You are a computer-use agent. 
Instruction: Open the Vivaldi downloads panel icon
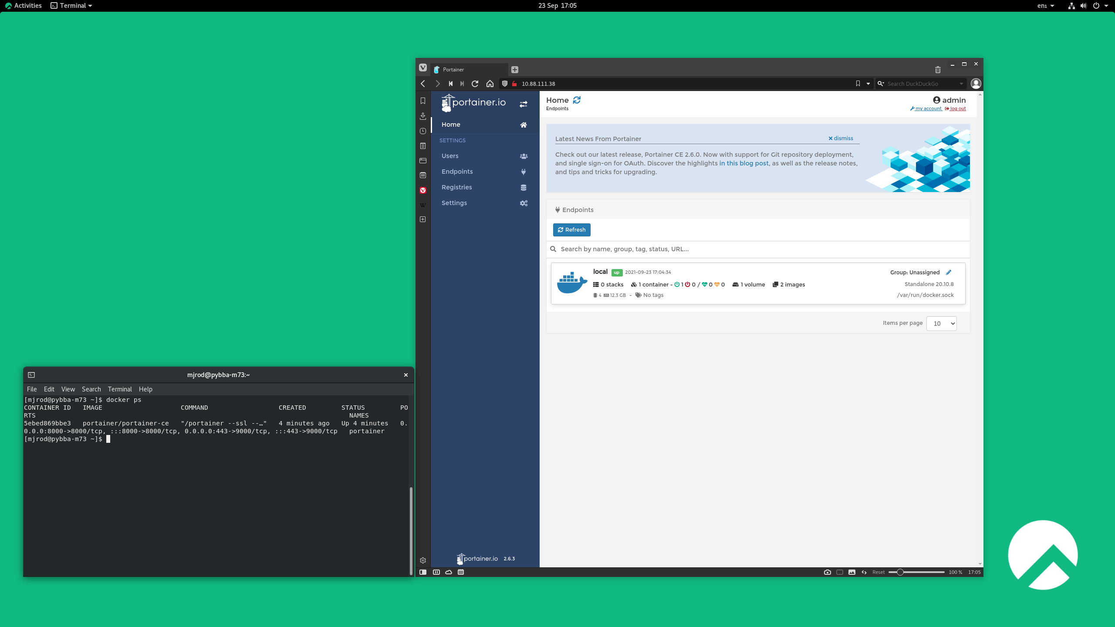pos(422,116)
